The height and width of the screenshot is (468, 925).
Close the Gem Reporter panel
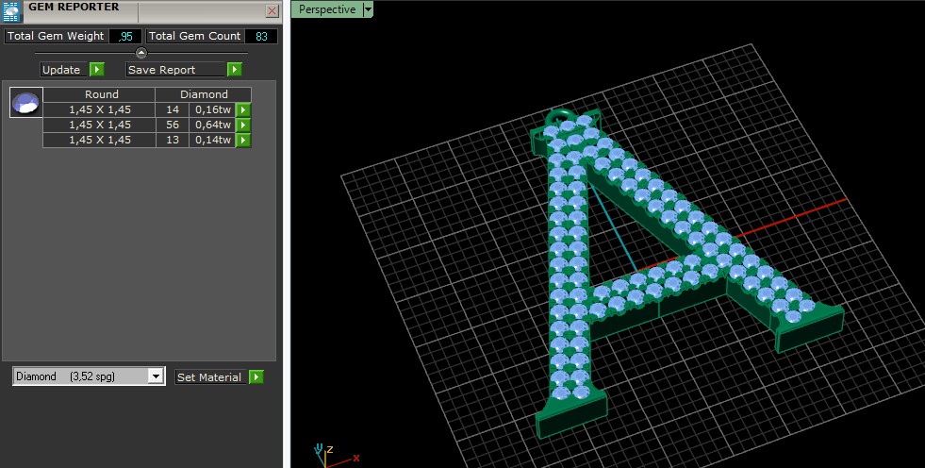tap(272, 10)
